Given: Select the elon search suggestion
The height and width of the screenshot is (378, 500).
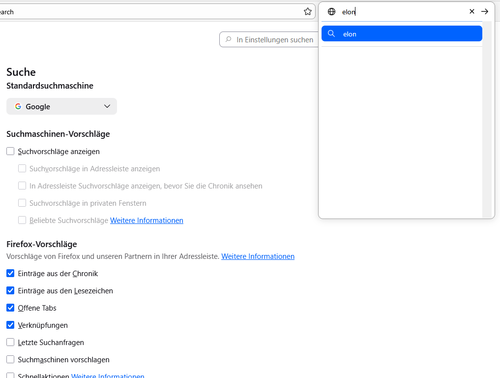Looking at the screenshot, I should point(402,33).
